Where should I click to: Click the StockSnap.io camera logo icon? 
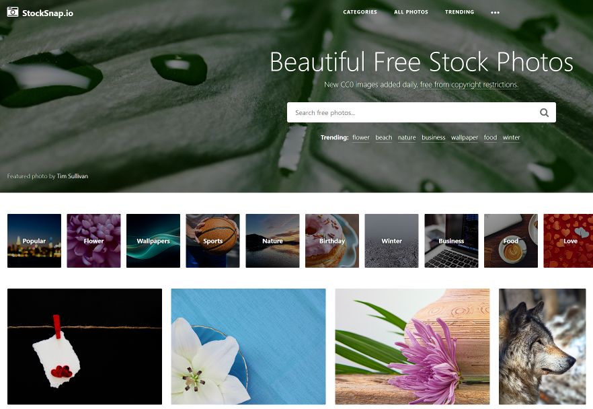tap(13, 12)
